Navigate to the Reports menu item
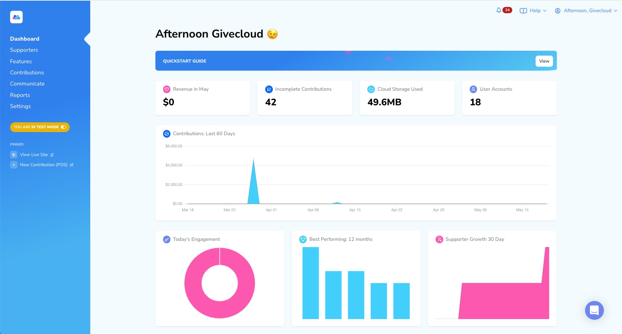Viewport: 622px width, 334px height. click(20, 95)
